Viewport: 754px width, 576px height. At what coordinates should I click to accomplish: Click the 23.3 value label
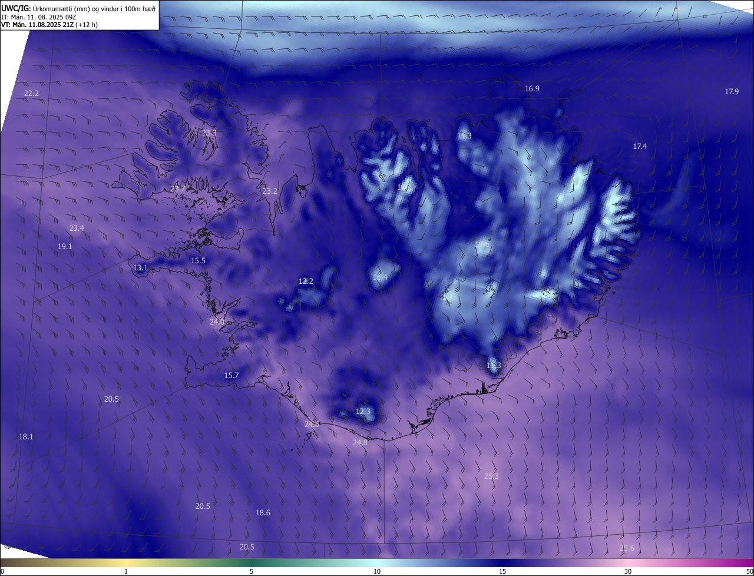pos(209,133)
